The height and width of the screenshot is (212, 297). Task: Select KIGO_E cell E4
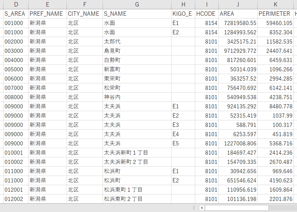click(x=183, y=134)
